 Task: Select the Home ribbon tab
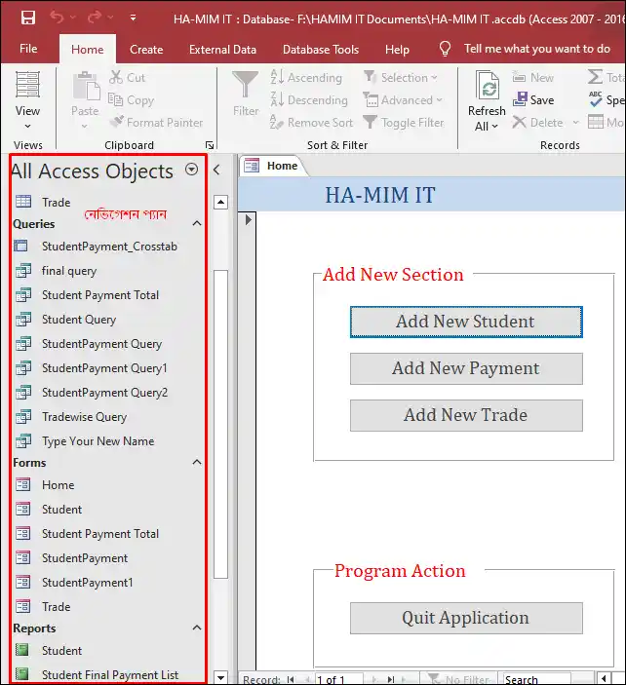[x=88, y=50]
